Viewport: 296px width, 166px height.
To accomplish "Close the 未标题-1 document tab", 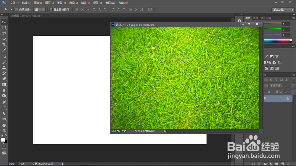I will pos(44,15).
